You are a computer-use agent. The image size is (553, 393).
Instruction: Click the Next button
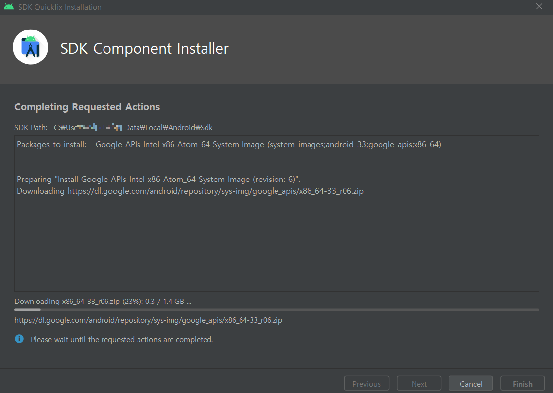coord(419,384)
